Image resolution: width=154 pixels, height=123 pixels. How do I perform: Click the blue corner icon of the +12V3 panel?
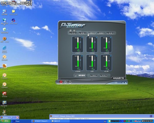point(111,37)
